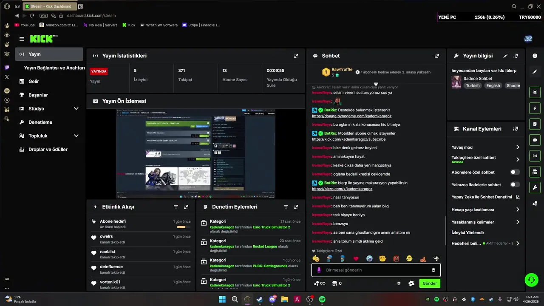
Task: Pop out the Kanal Eylemleri panel
Action: tap(516, 129)
